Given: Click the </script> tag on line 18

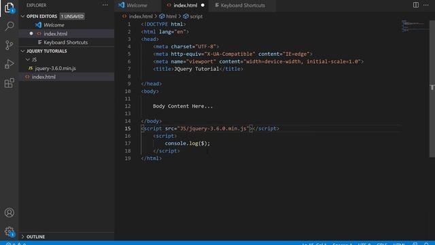Looking at the screenshot, I should pyautogui.click(x=167, y=151).
